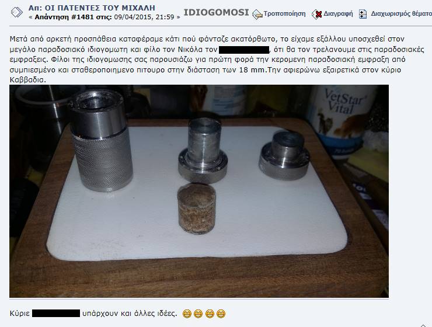Viewport: 432px width, 327px height.
Task: Click the VetStar Vital container in photo
Action: (x=343, y=121)
